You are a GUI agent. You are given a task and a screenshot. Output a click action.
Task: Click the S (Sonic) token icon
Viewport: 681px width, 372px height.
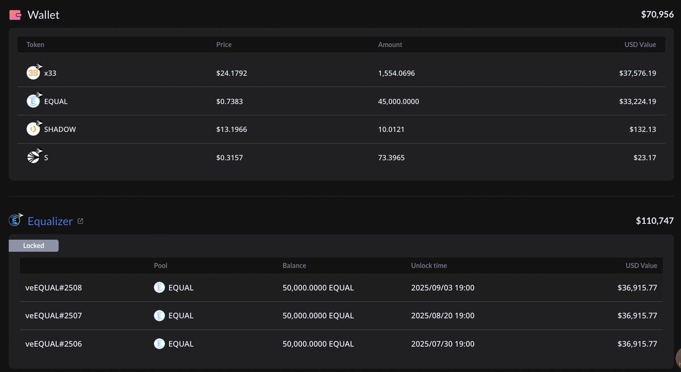pos(33,157)
